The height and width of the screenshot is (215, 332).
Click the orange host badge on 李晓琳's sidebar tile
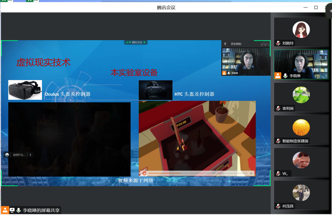(278, 76)
